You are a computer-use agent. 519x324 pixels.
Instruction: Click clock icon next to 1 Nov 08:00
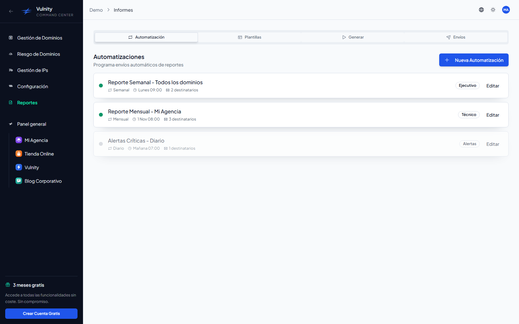pyautogui.click(x=134, y=119)
